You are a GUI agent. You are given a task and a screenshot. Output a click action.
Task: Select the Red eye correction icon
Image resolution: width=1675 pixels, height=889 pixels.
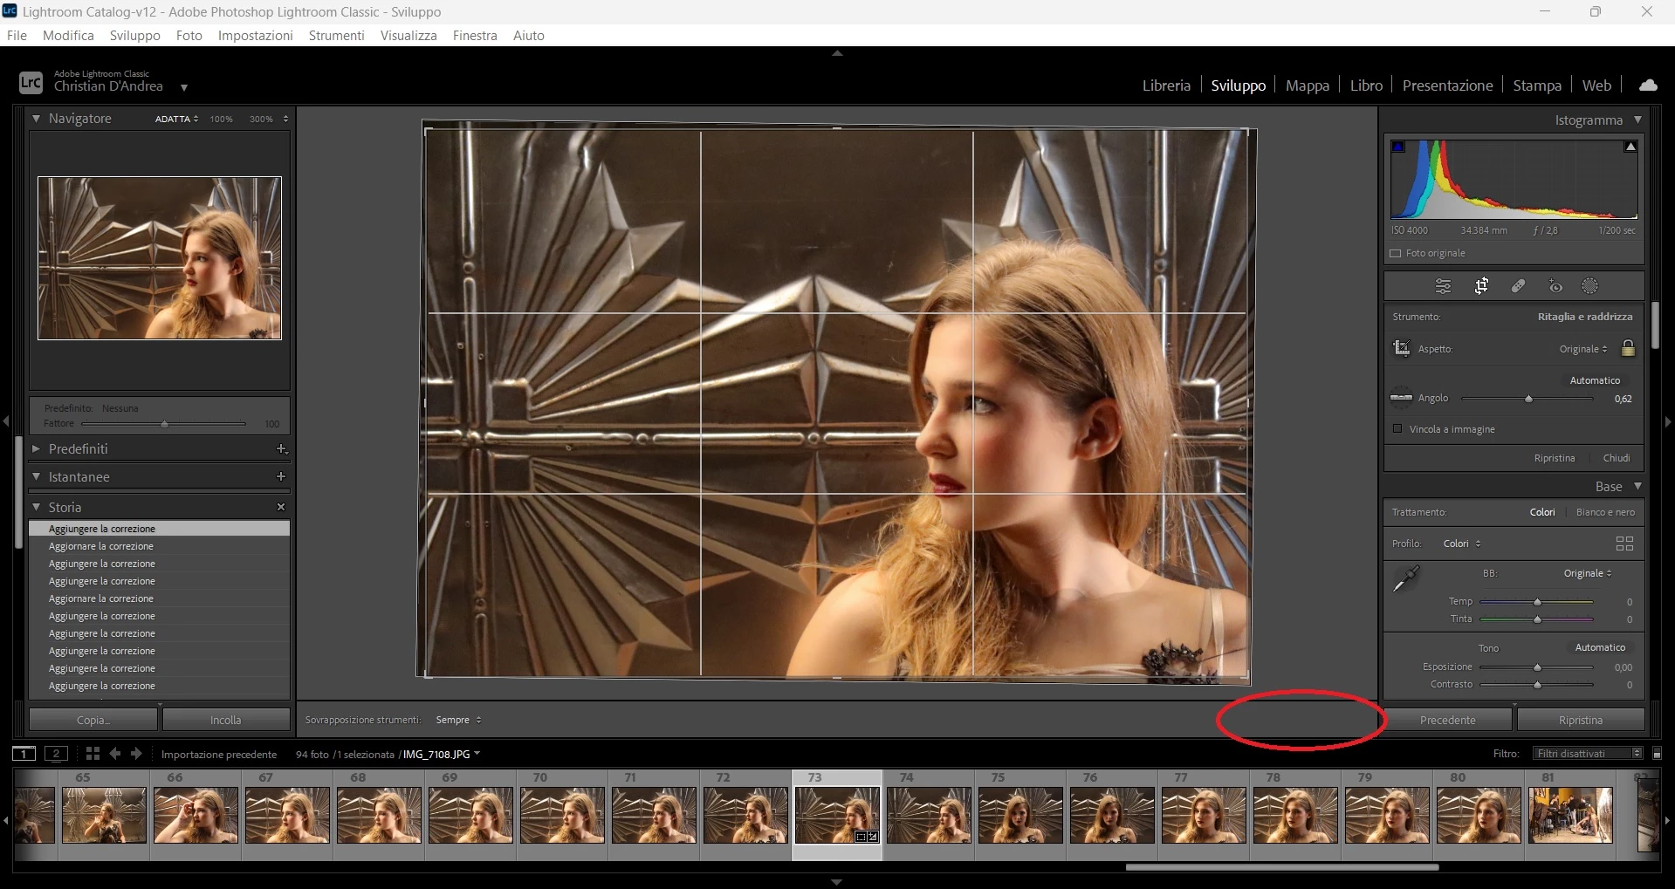1555,286
